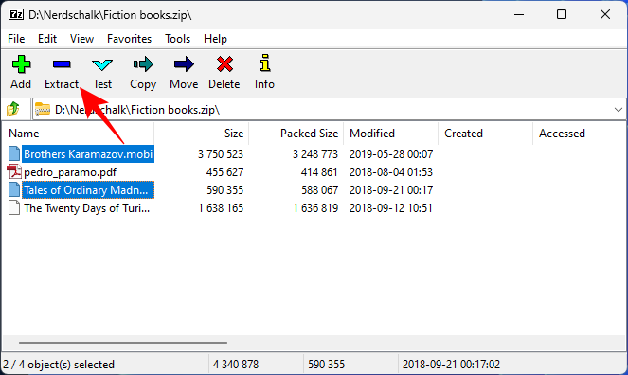Click the red Delete icon

point(224,64)
